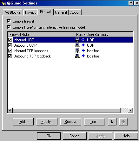
Task: Click the Modify... button
Action: [x=47, y=122]
